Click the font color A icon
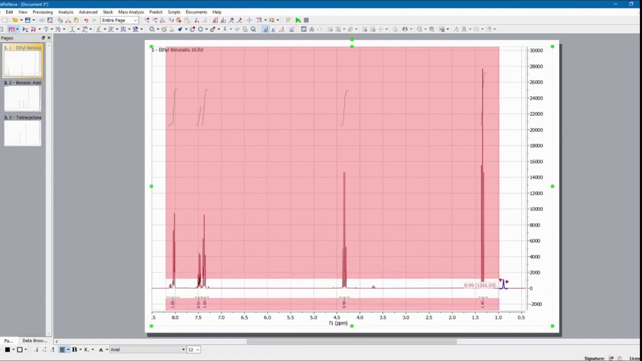The width and height of the screenshot is (642, 361). (x=101, y=349)
